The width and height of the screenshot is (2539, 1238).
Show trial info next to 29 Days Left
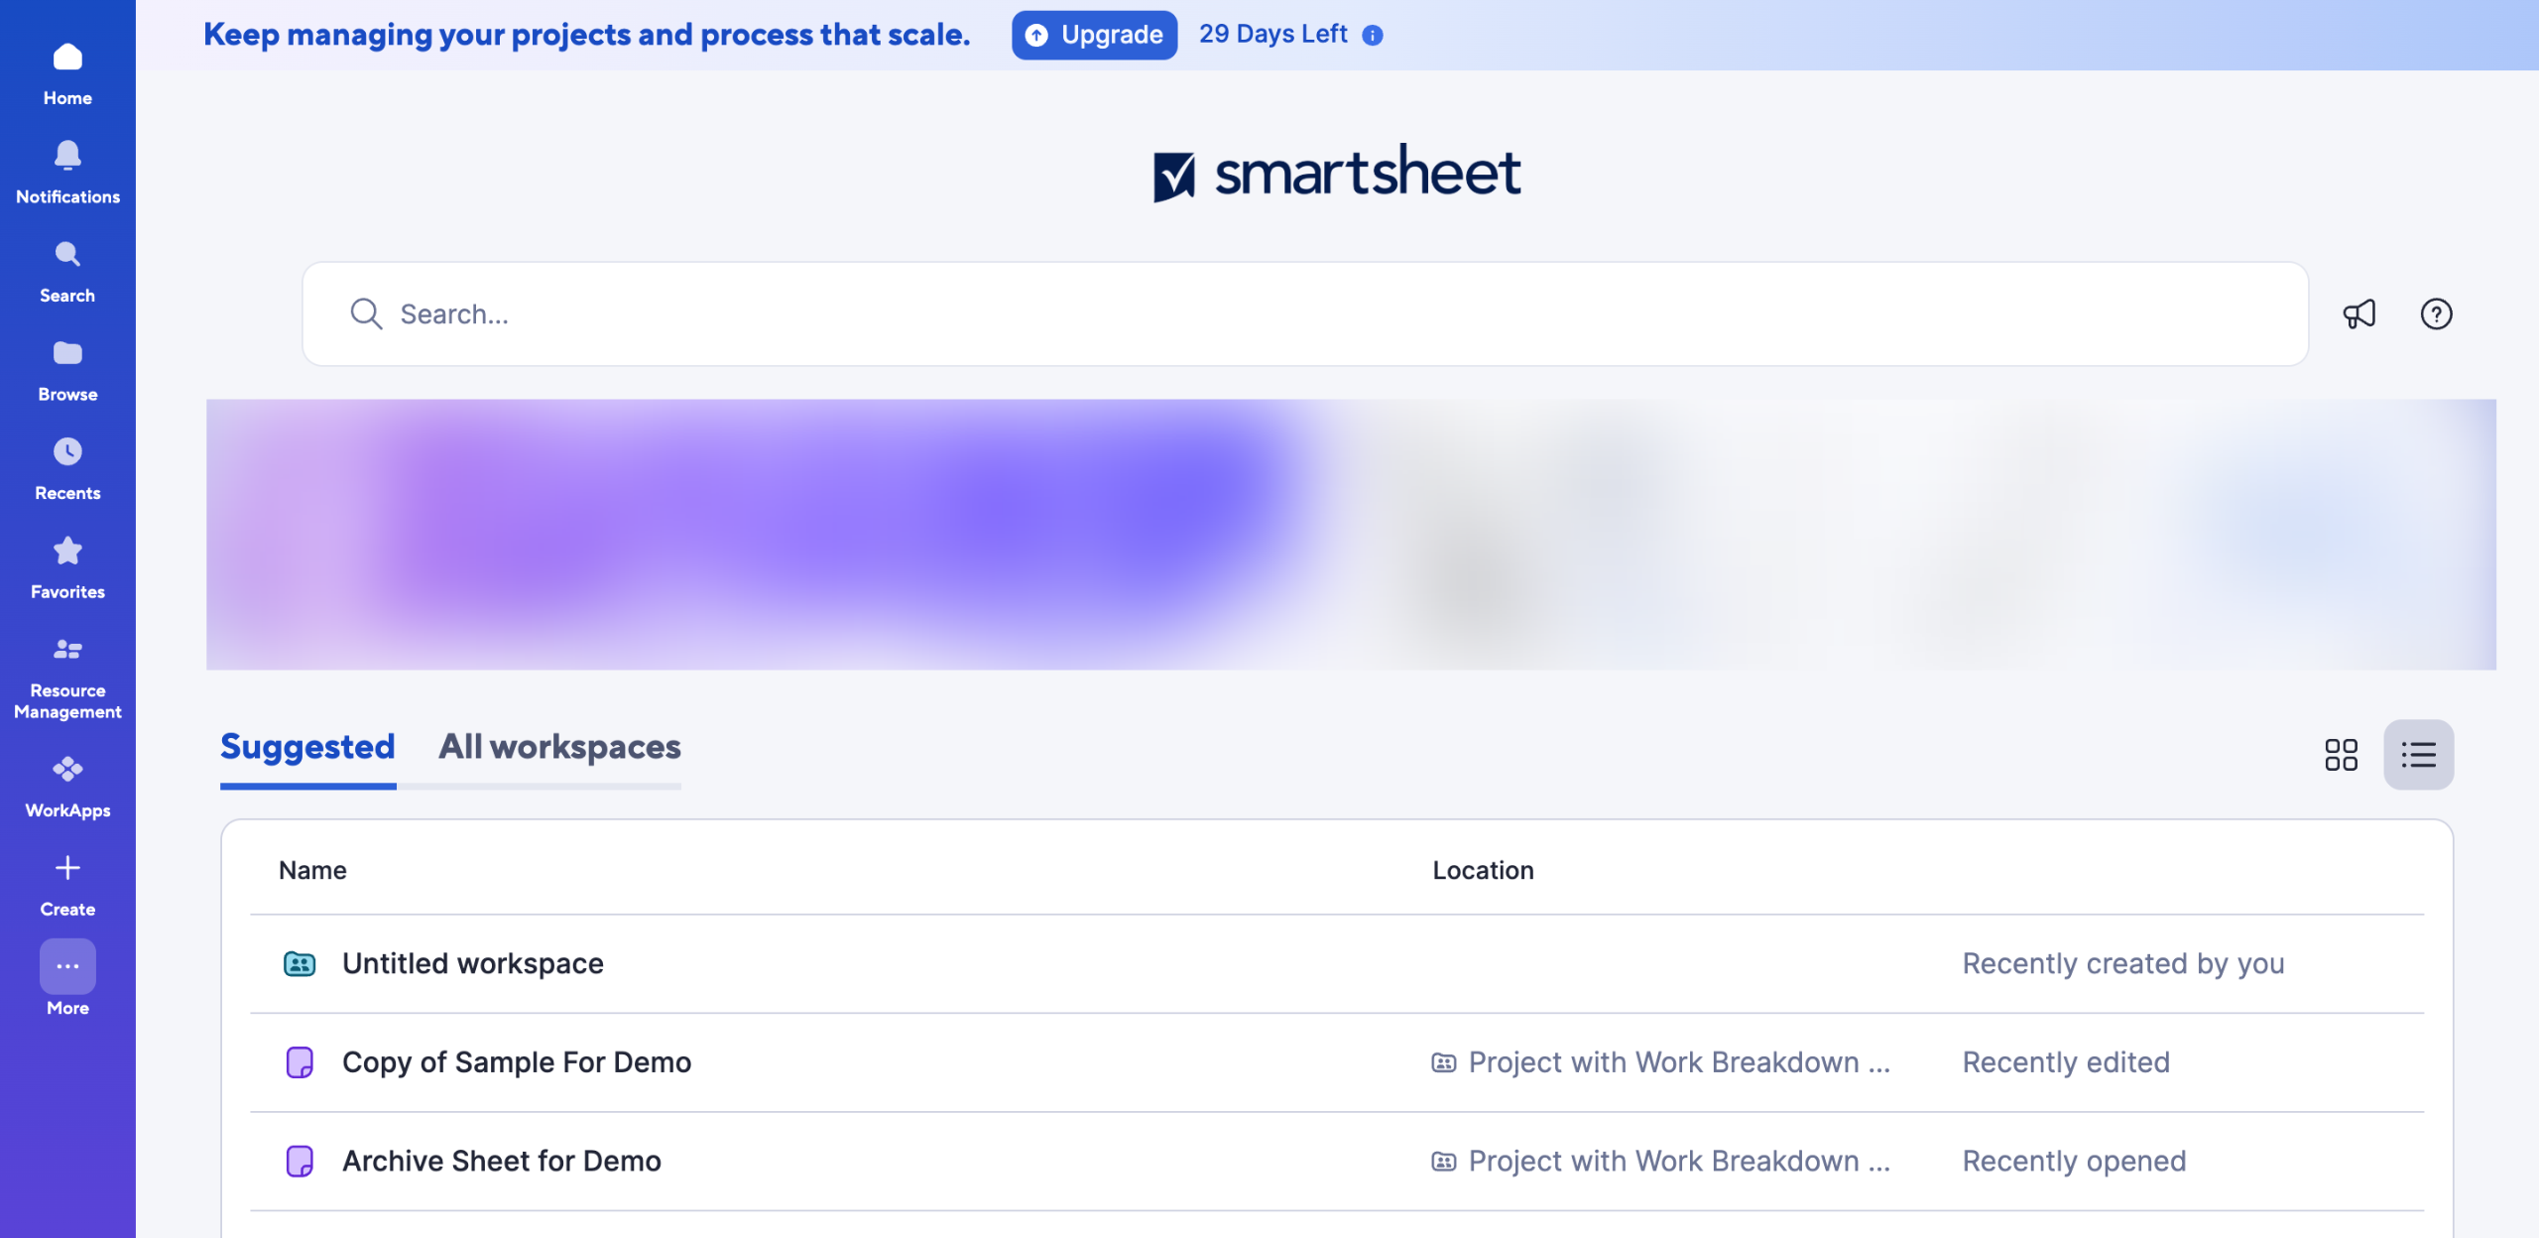coord(1373,36)
